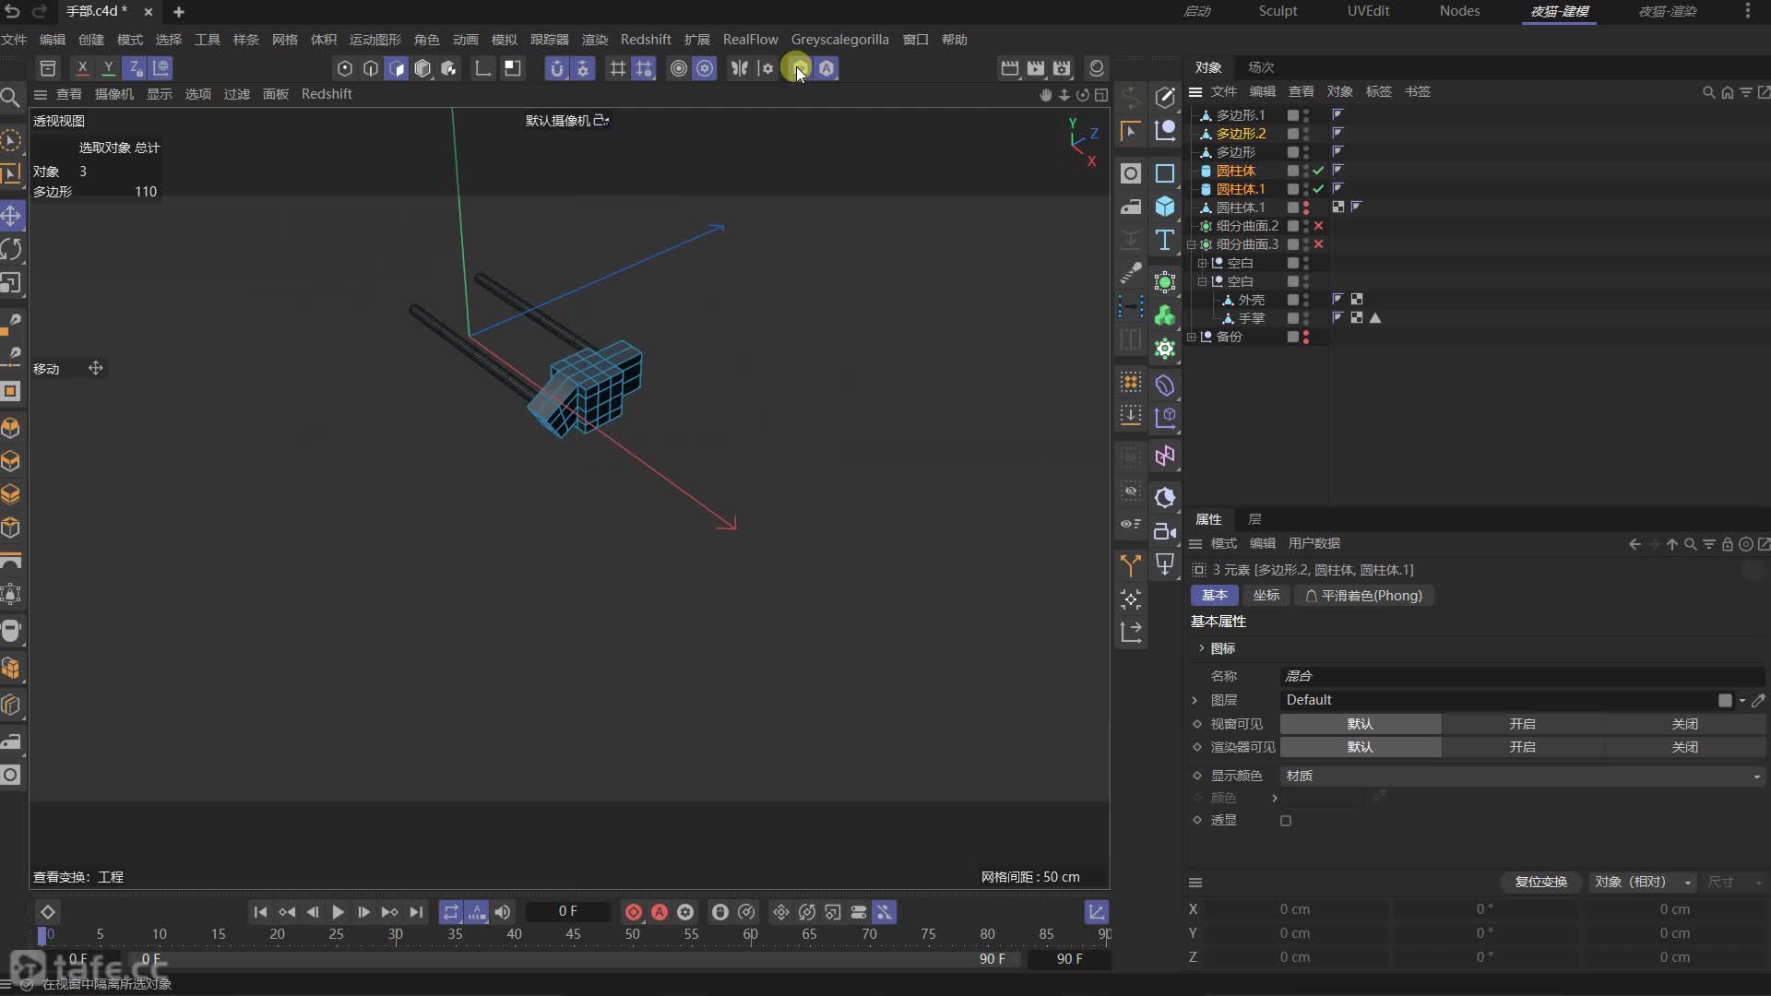The width and height of the screenshot is (1771, 996).
Task: Set 渲染器可见 to 关闭
Action: click(1684, 747)
